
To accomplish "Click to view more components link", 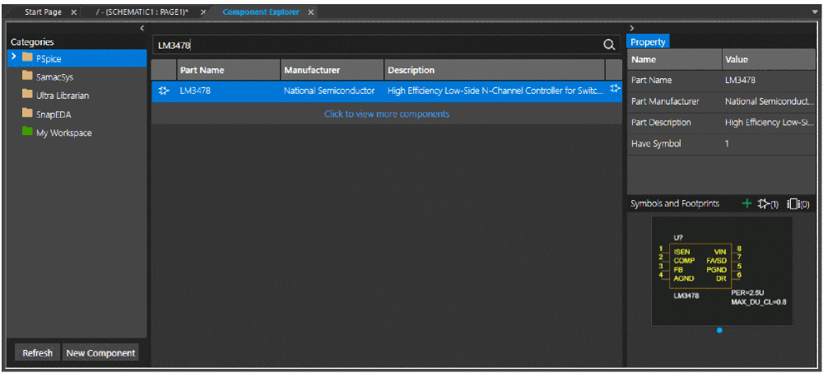I will point(387,114).
